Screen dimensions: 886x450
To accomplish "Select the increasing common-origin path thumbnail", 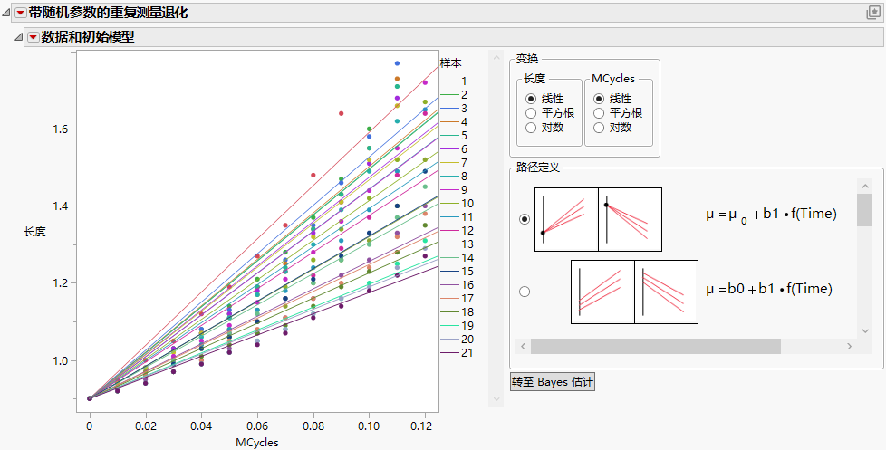I will point(566,219).
